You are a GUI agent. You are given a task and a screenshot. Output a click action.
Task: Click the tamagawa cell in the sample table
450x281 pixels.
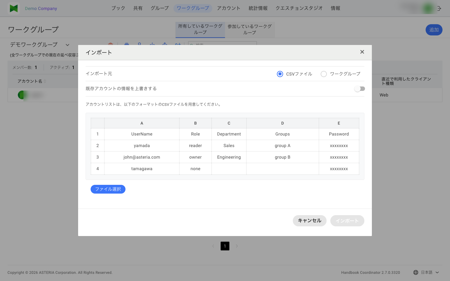click(x=142, y=169)
